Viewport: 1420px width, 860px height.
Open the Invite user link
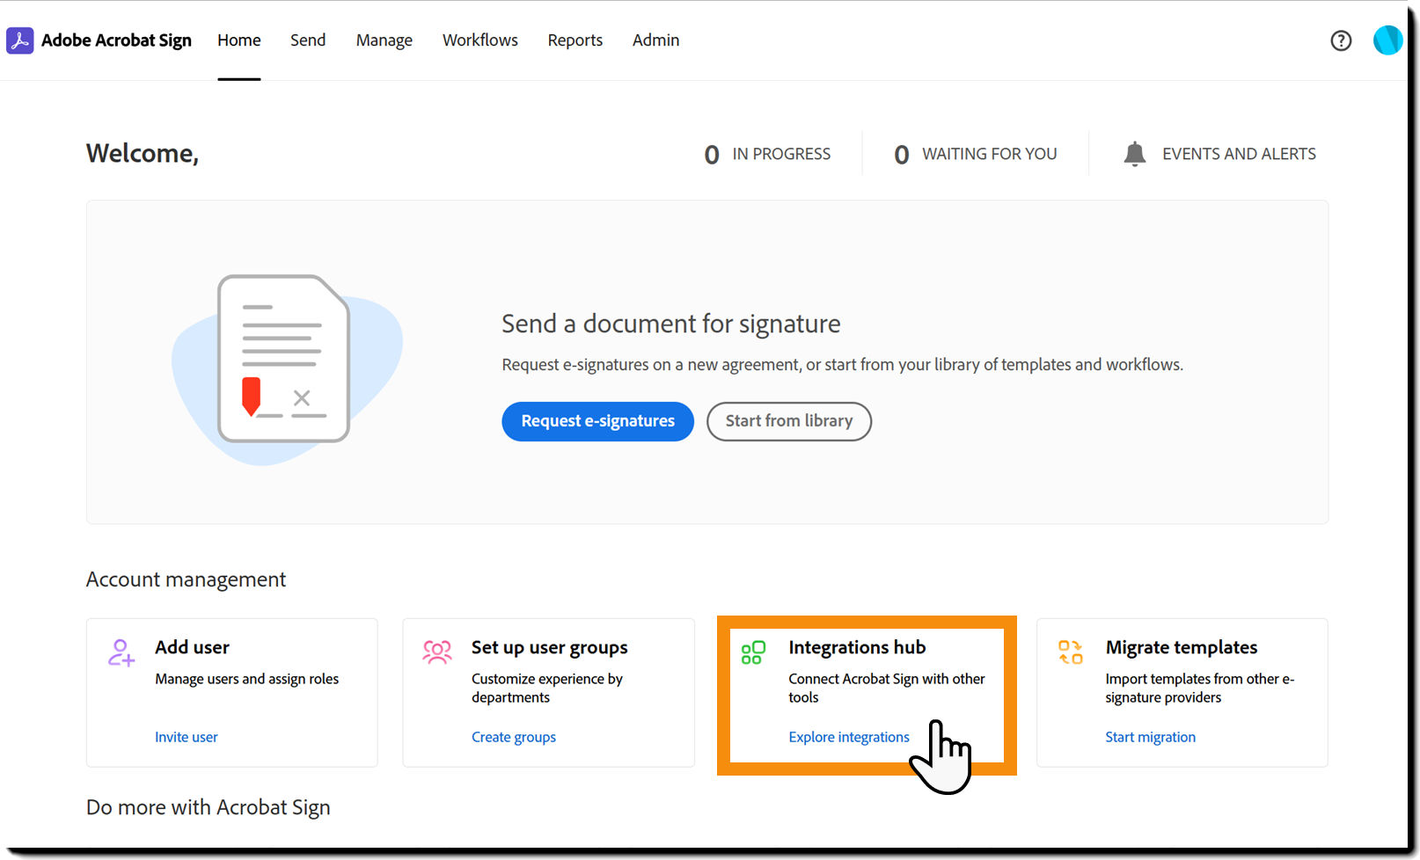click(x=186, y=737)
